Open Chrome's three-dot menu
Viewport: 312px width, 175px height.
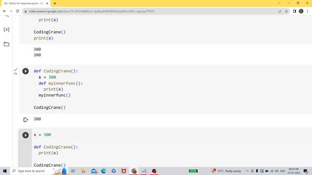[x=308, y=11]
